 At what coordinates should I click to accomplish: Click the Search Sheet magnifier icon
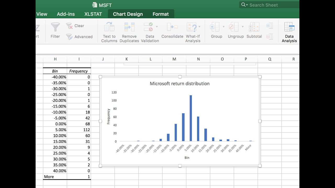point(244,5)
